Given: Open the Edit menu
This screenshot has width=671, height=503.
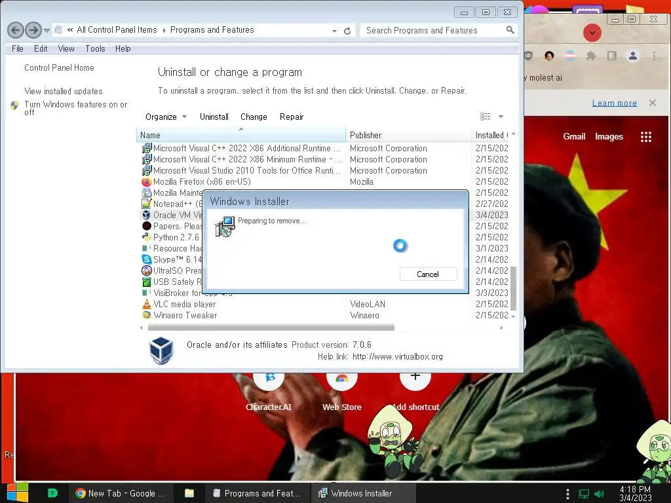Looking at the screenshot, I should coord(41,48).
